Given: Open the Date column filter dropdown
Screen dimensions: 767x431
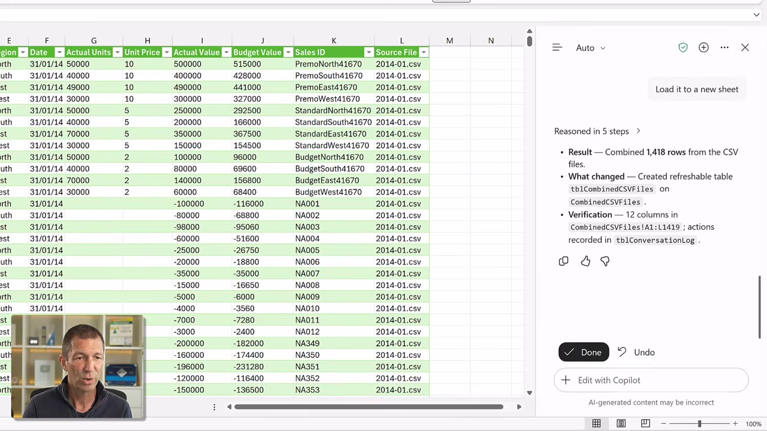Looking at the screenshot, I should 59,53.
